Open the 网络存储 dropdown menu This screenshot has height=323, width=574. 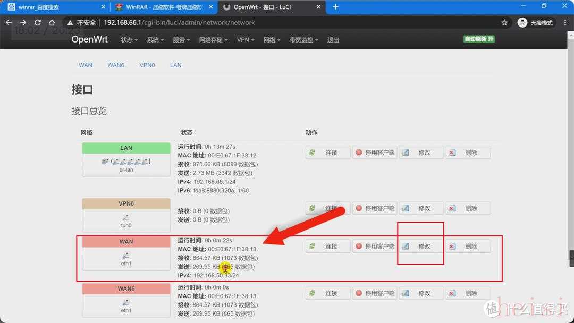click(213, 40)
